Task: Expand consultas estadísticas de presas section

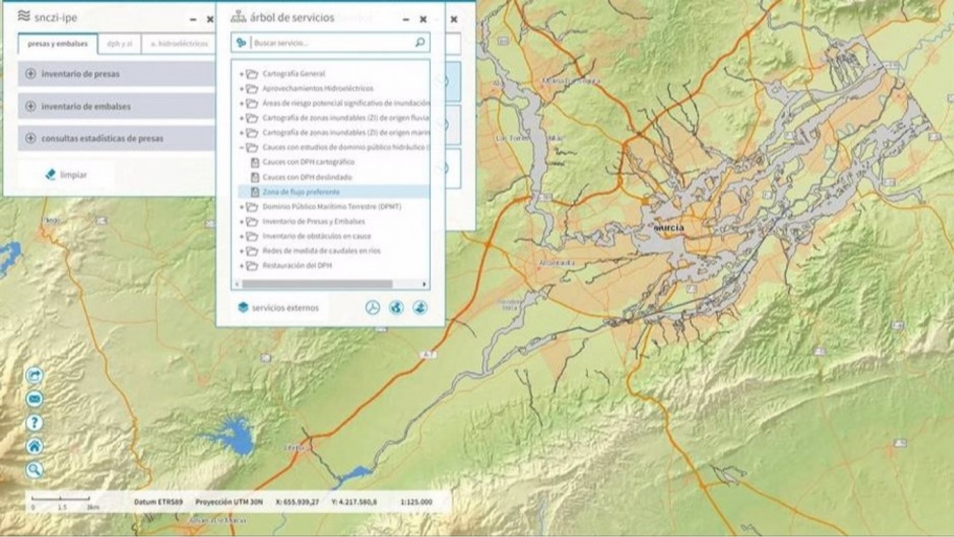Action: 31,138
